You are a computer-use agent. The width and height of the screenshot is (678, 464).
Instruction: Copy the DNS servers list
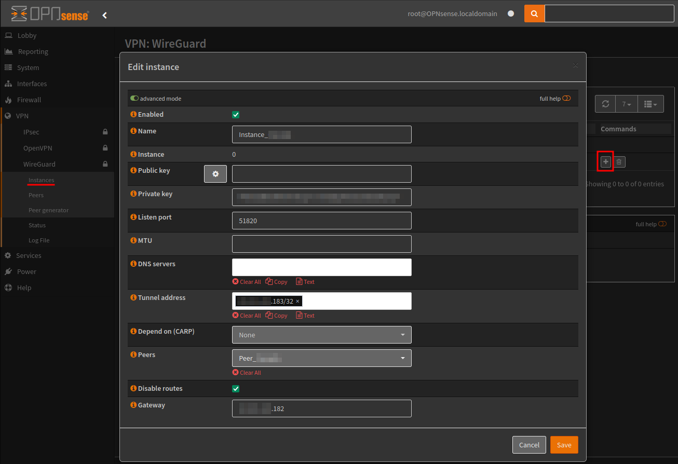click(276, 282)
